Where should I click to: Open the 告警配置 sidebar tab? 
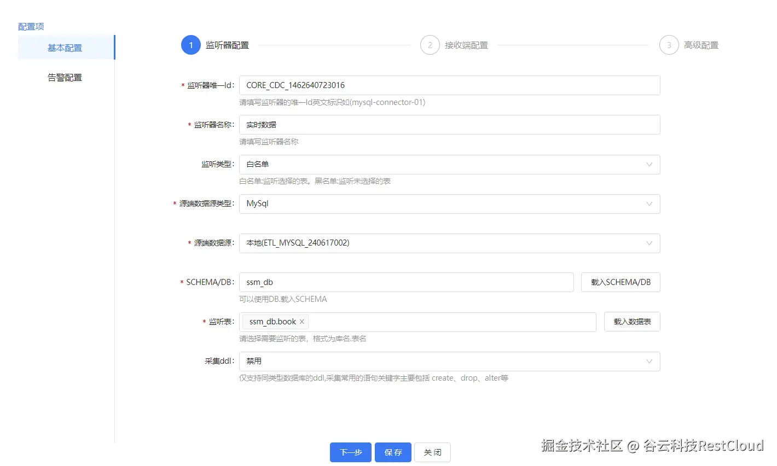coord(65,78)
